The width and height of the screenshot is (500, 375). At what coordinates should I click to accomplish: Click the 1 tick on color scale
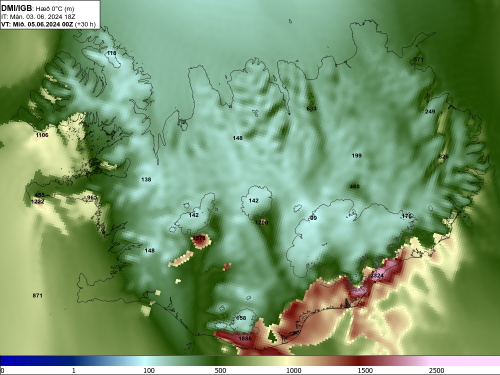(x=73, y=370)
